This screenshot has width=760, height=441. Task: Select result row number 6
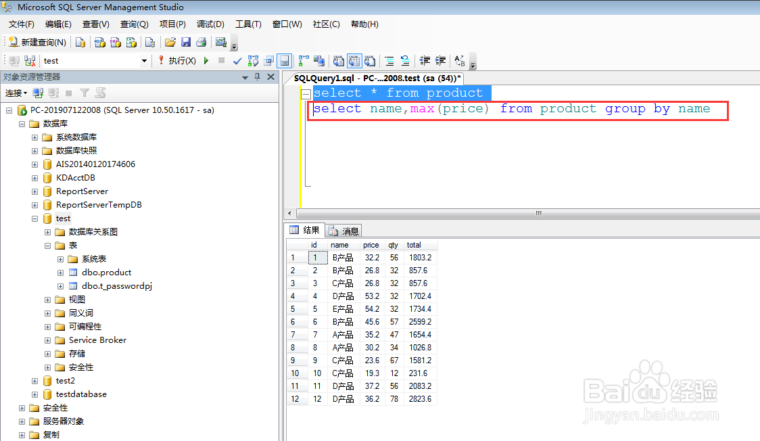[297, 322]
